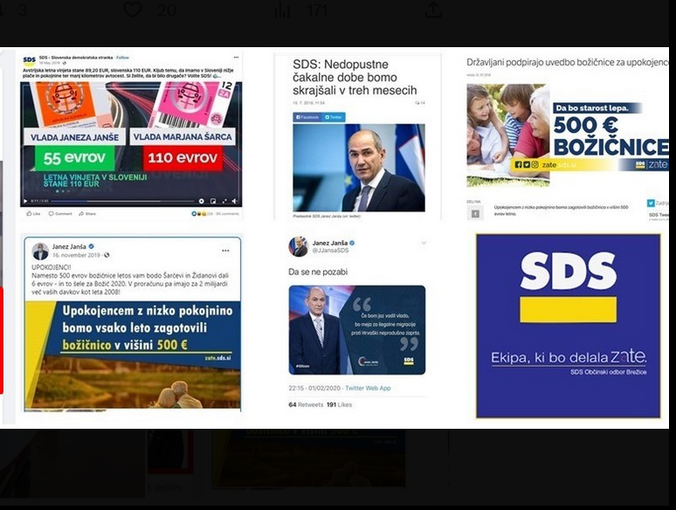The width and height of the screenshot is (676, 510).
Task: Click Twitter Web App source link
Action: [368, 388]
